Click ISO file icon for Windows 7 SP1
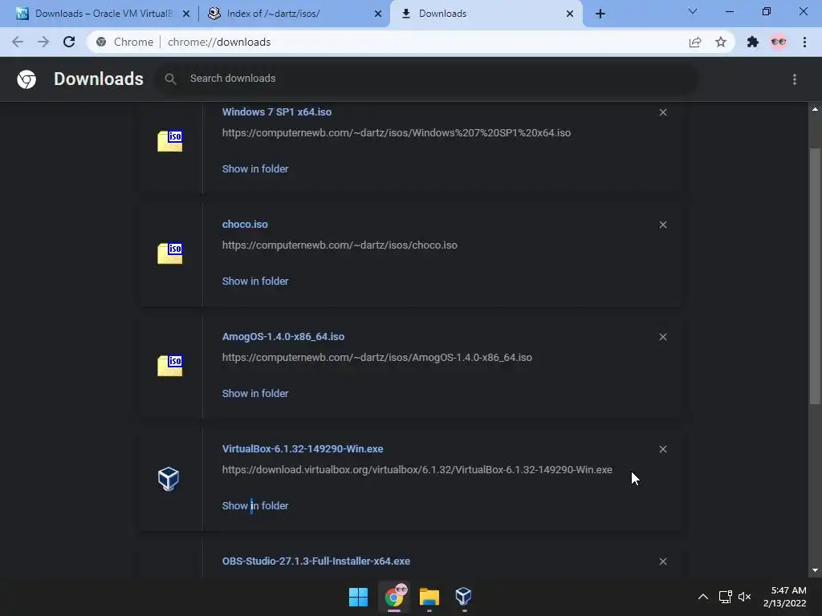The height and width of the screenshot is (616, 822). click(170, 141)
